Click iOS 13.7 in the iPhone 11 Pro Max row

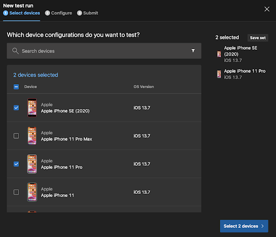(x=142, y=136)
